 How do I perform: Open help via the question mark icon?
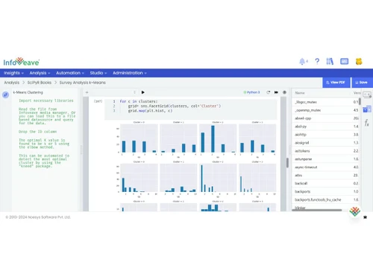pyautogui.click(x=317, y=61)
